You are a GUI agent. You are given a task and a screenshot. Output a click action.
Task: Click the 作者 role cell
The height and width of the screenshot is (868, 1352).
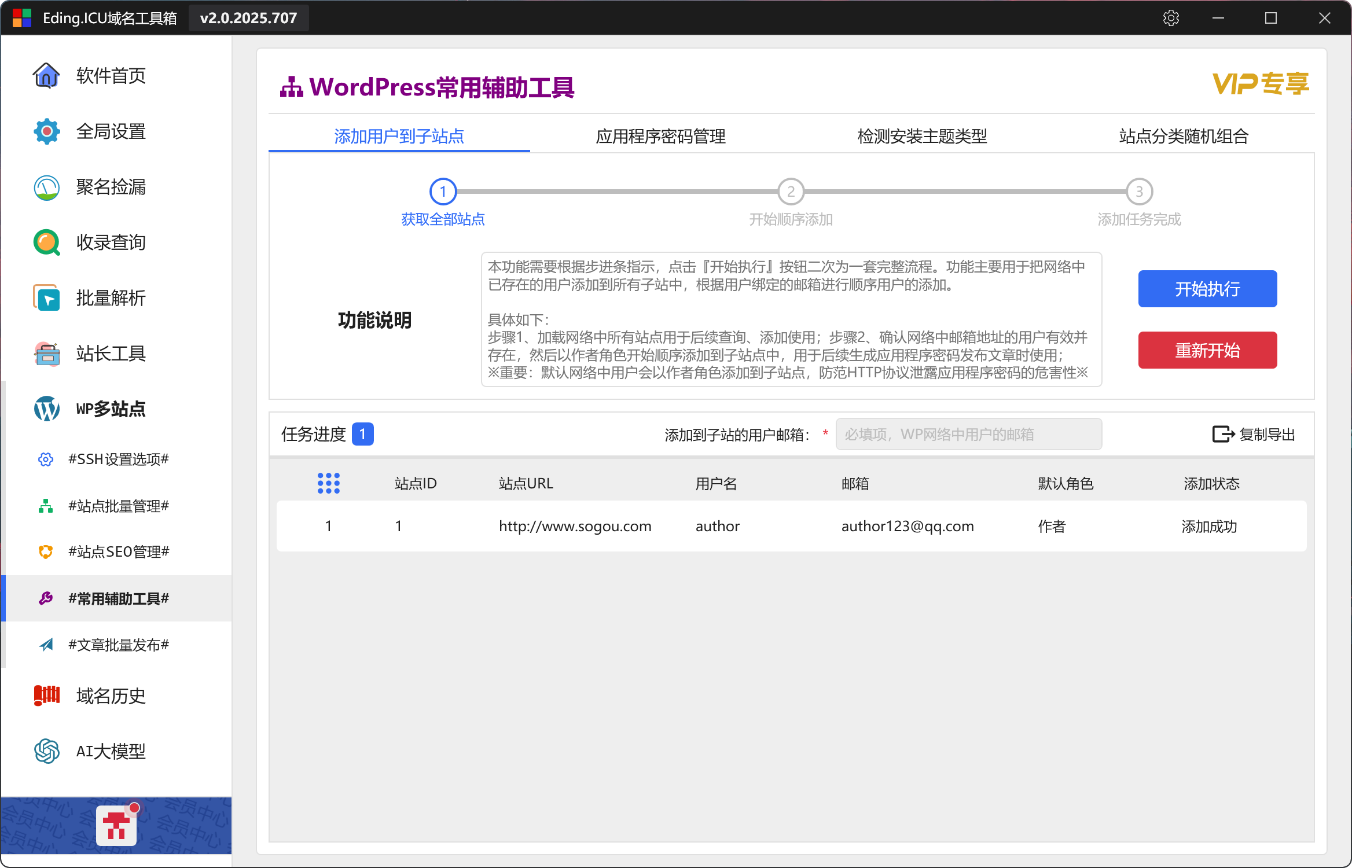[1052, 526]
